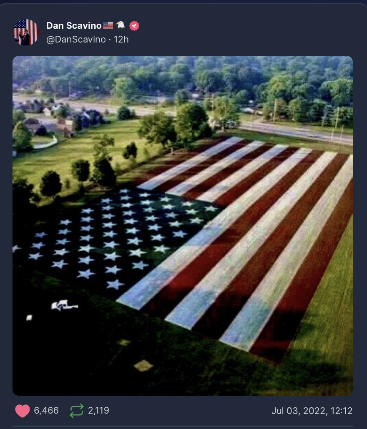Open Dan Scavino's profile avatar
Image resolution: width=367 pixels, height=429 pixels.
coord(26,32)
